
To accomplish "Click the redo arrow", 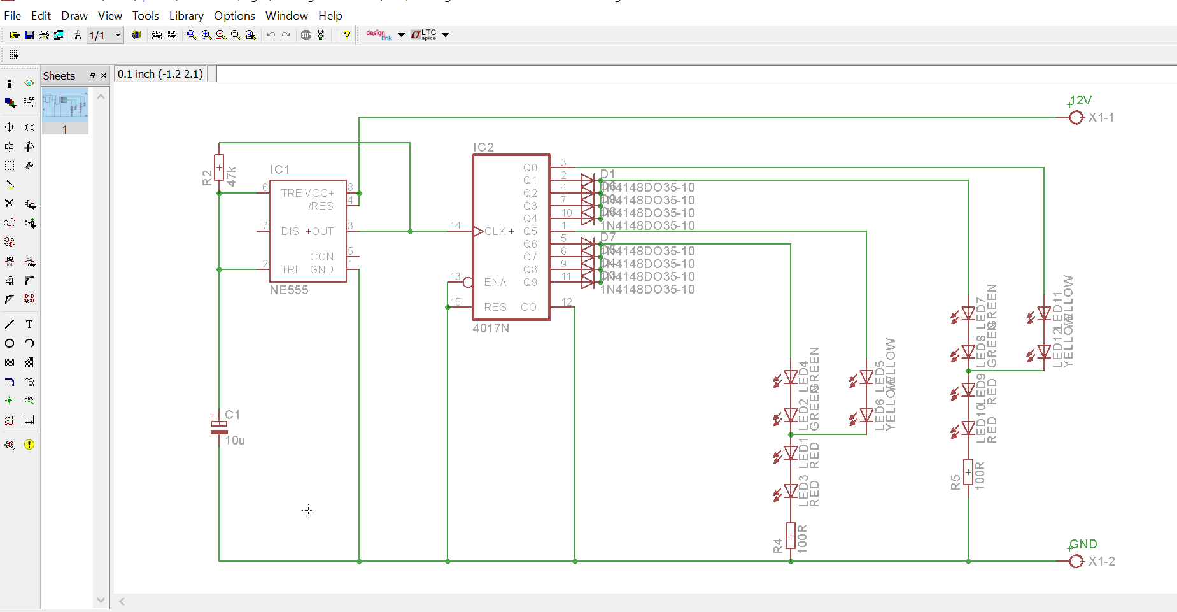I will tap(286, 36).
